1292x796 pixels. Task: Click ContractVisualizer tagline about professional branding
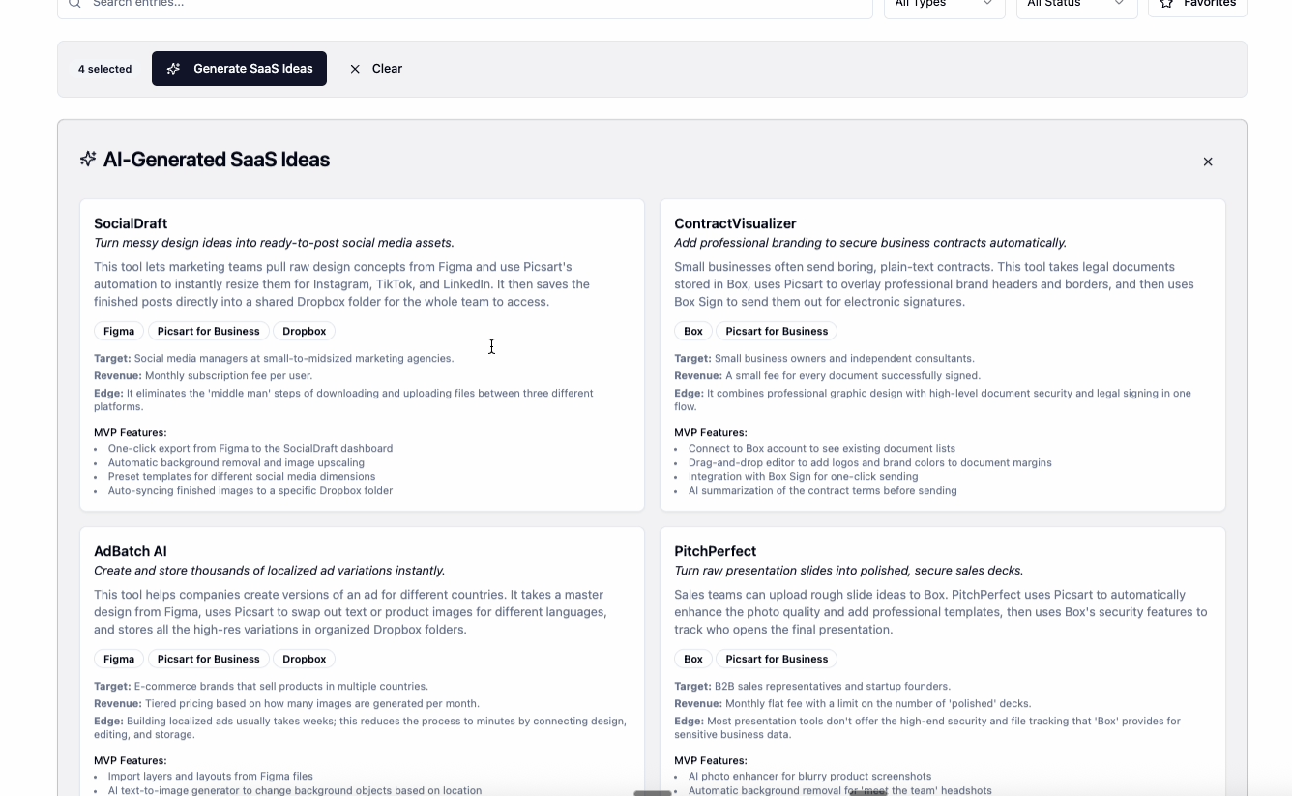[x=870, y=243]
